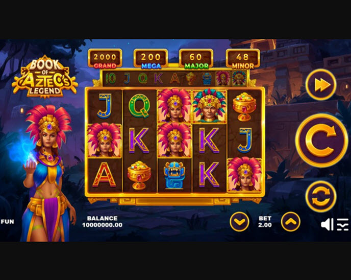
Task: Click the Aztec chief with teal headdress symbol
Action: click(210, 106)
